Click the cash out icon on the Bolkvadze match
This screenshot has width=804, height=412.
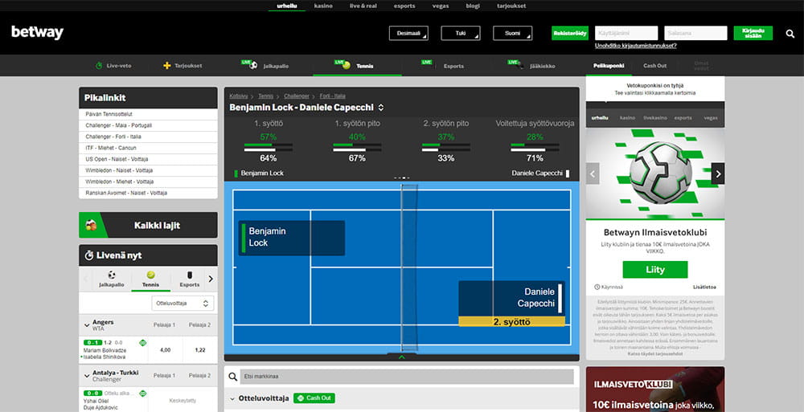tap(142, 343)
